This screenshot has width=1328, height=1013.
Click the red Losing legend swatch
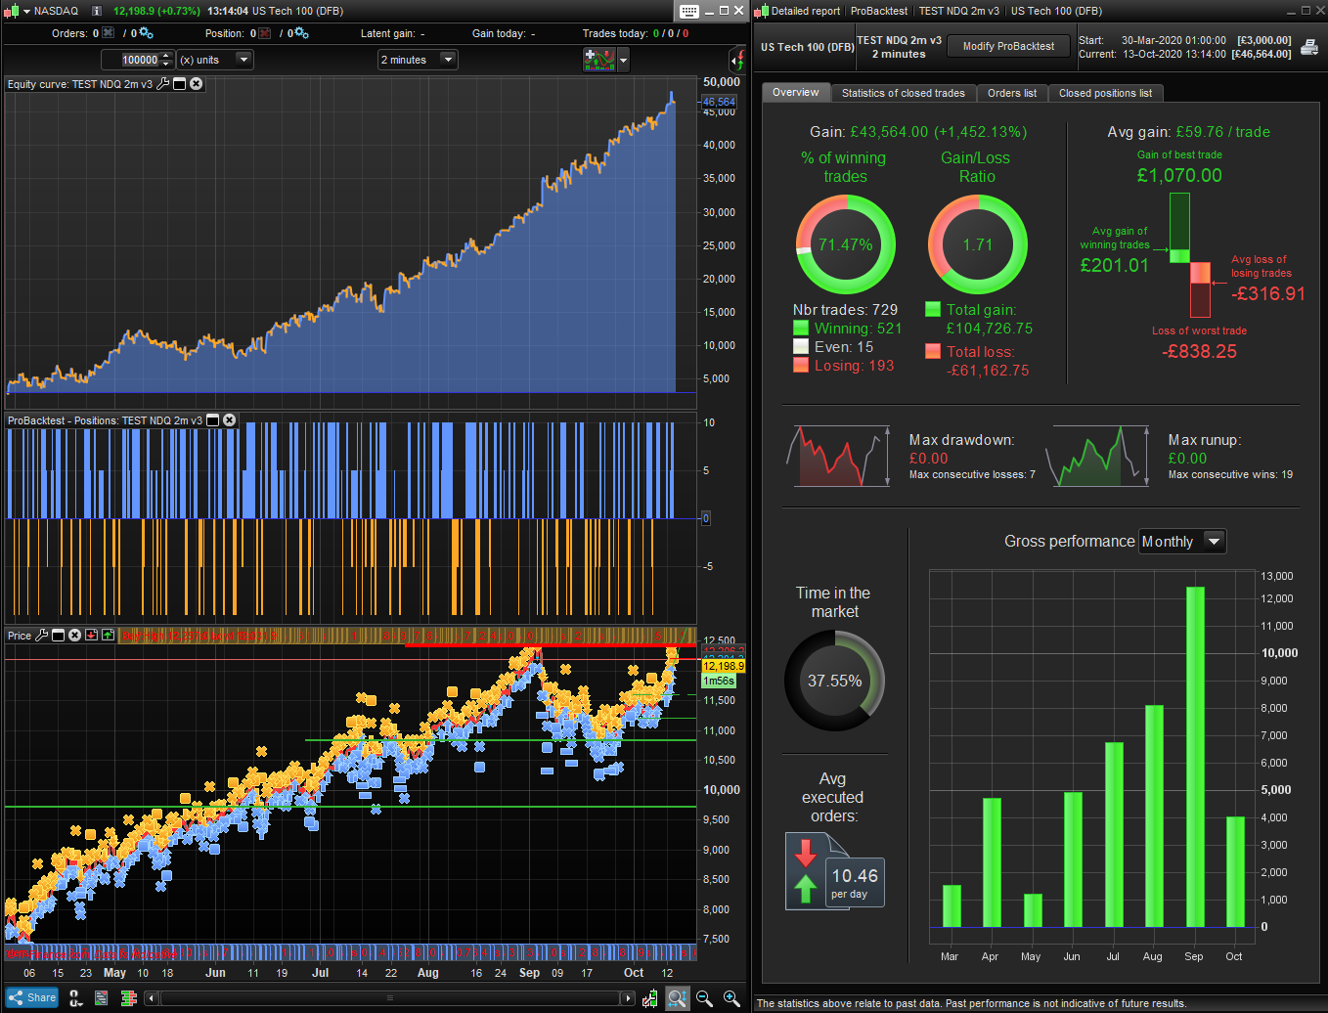[x=801, y=365]
